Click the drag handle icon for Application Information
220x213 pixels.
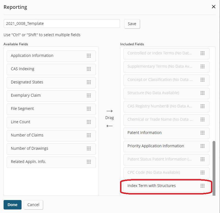[89, 56]
